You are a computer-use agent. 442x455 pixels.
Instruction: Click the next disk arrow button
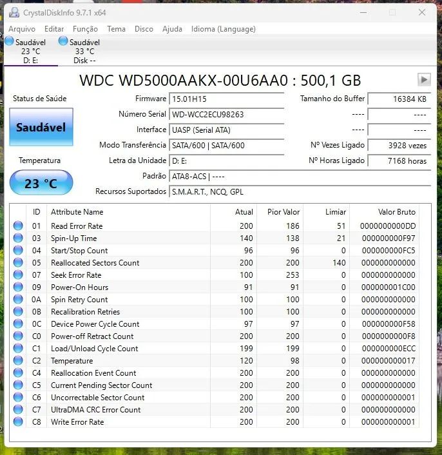(424, 79)
